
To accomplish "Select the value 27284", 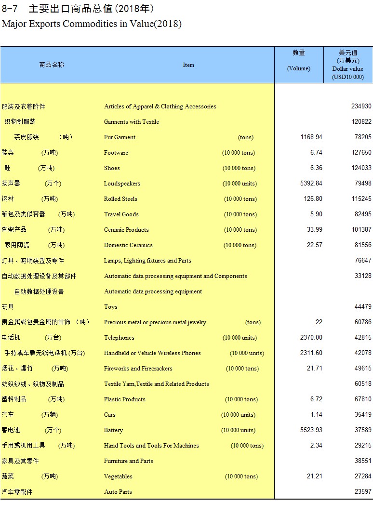I will coord(363,476).
